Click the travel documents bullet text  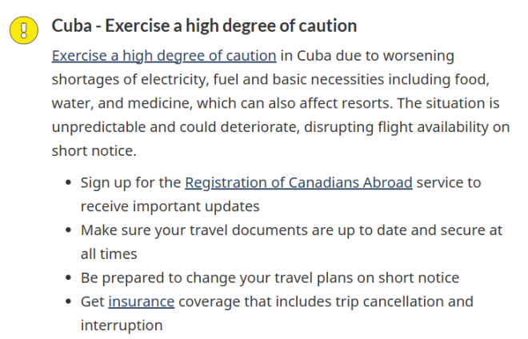pos(291,230)
